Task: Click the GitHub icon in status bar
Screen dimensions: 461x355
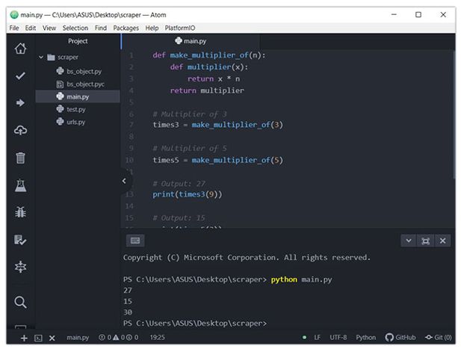Action: click(x=400, y=337)
